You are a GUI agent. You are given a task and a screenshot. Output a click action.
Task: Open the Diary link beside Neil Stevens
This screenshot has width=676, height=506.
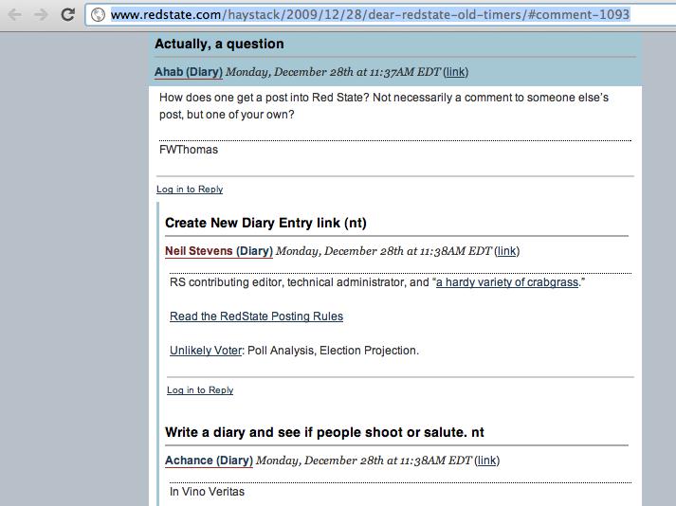point(254,251)
